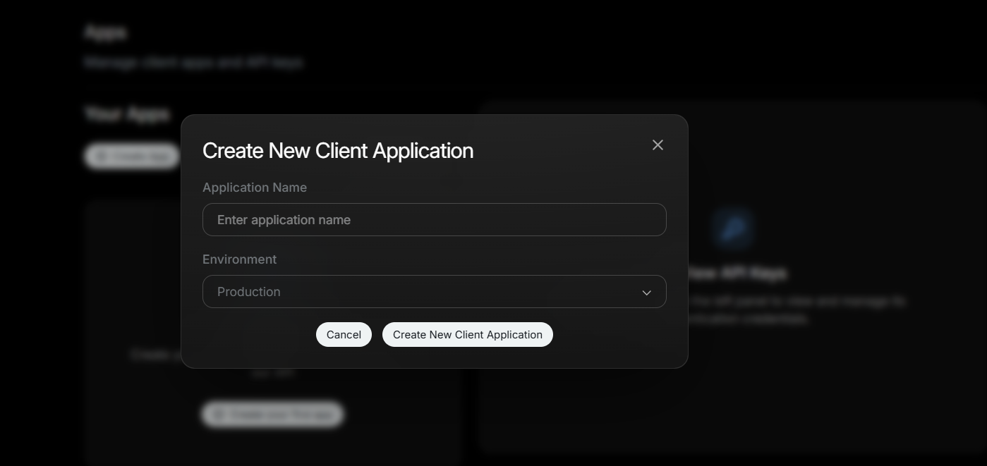Click the Create your first app button
This screenshot has height=466, width=987.
point(272,414)
